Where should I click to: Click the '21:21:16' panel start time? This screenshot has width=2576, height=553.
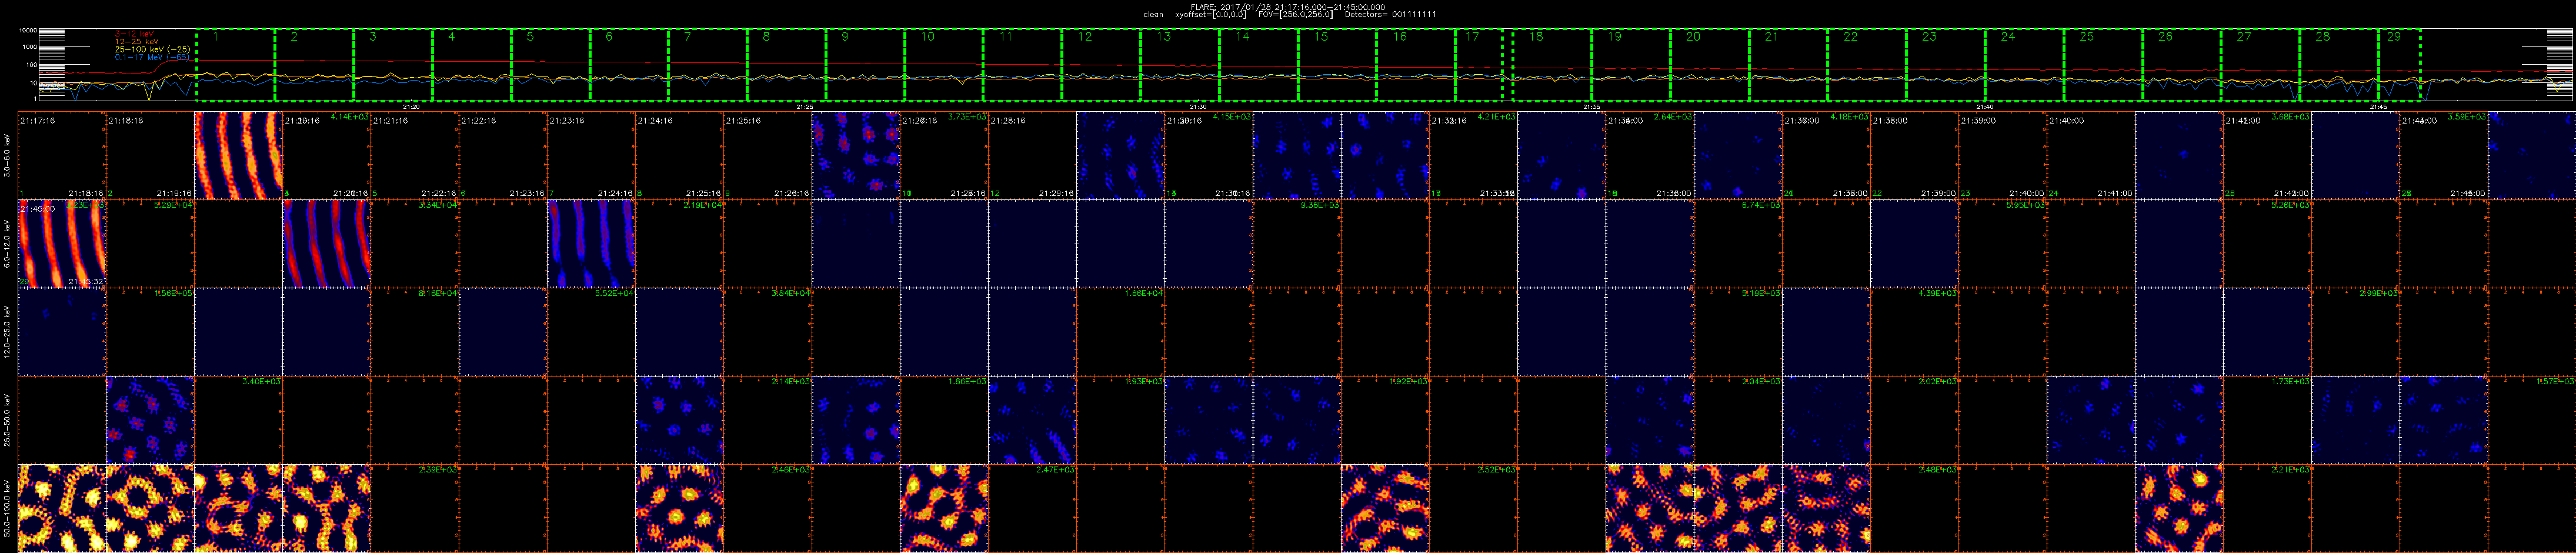[390, 120]
